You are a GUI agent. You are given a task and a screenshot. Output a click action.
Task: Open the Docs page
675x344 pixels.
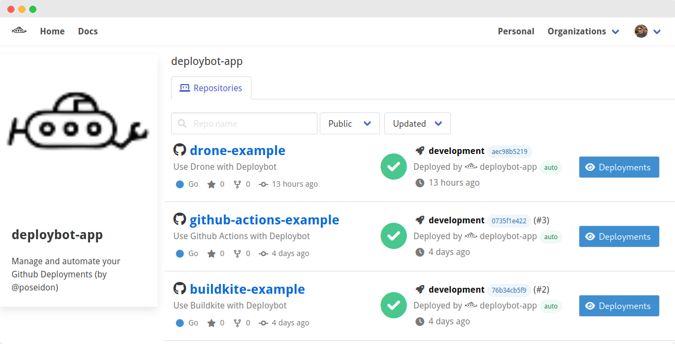(x=88, y=31)
